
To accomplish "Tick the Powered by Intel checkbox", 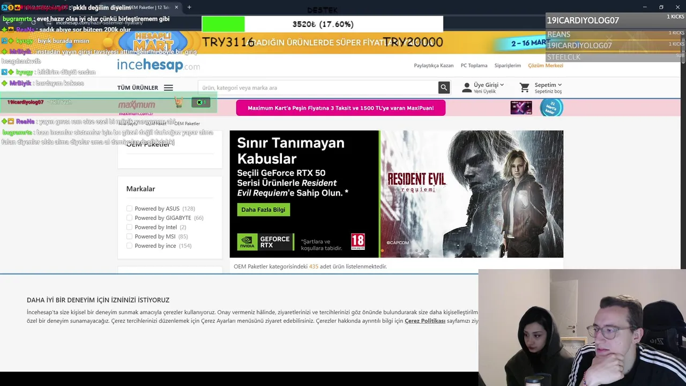I will (x=129, y=227).
